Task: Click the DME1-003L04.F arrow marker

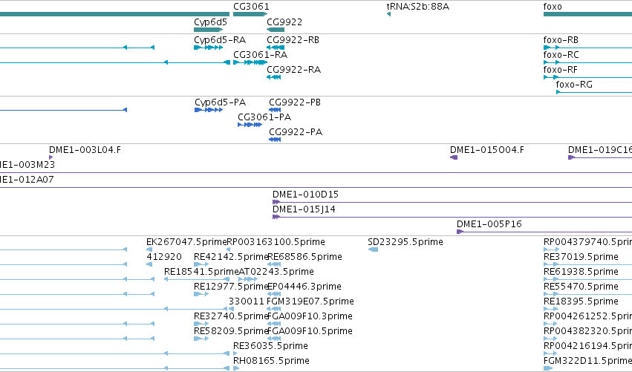Action: coord(51,157)
